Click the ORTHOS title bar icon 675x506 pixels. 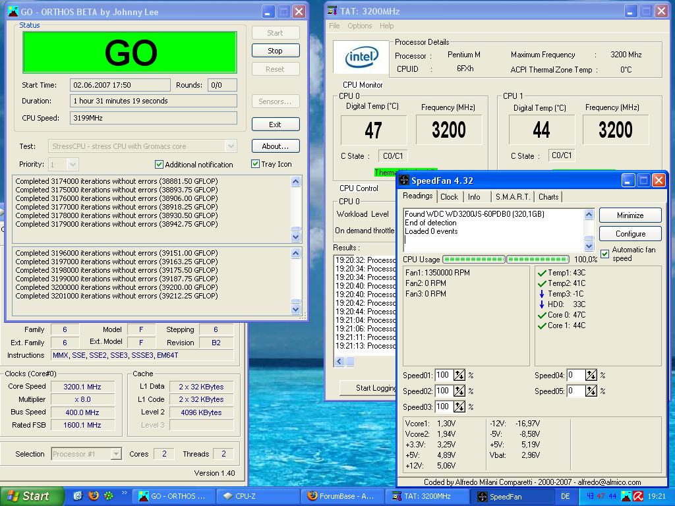(13, 12)
